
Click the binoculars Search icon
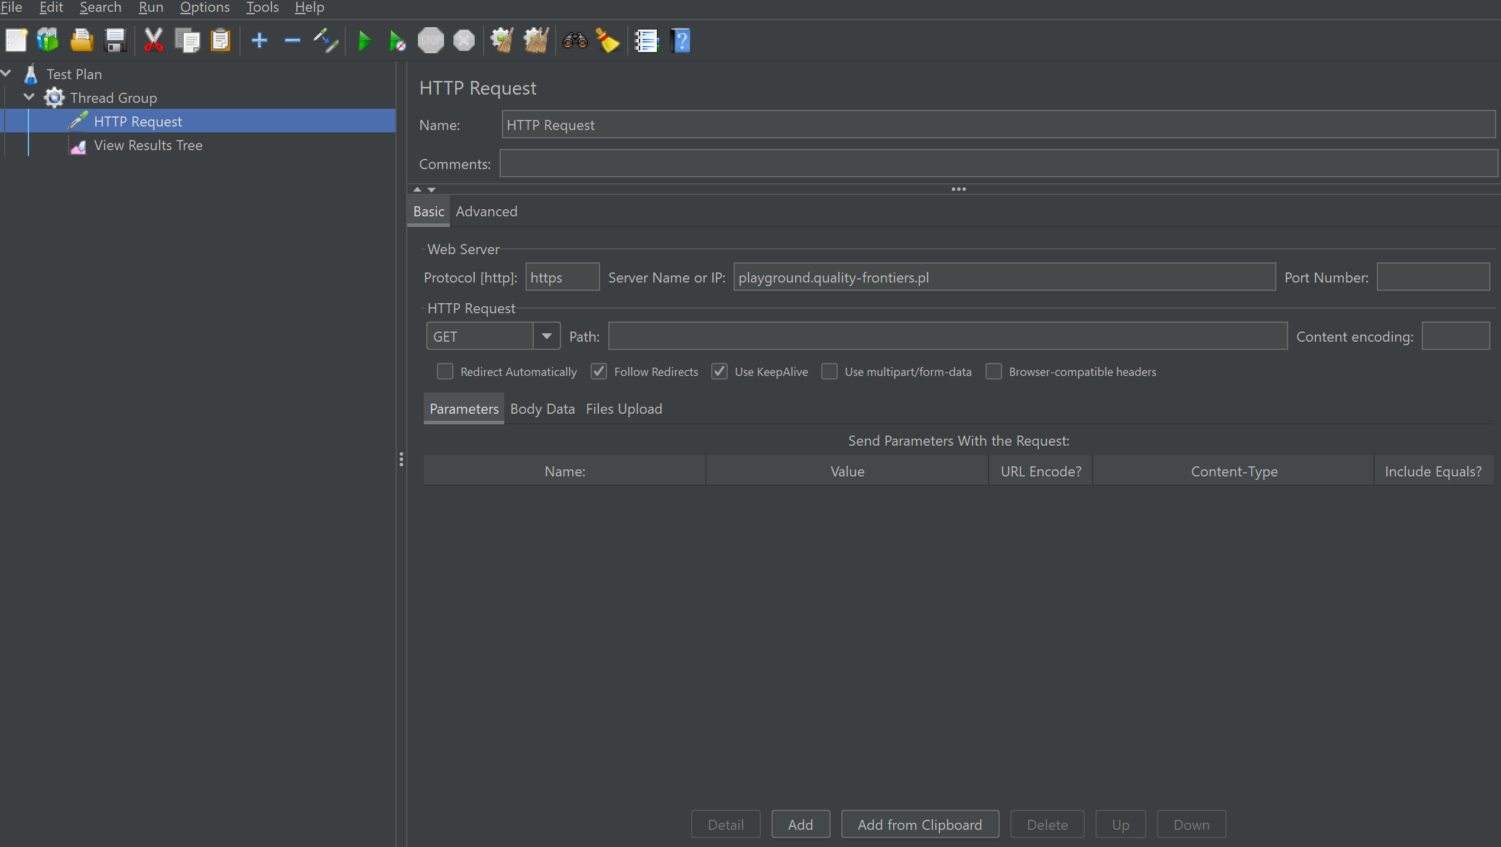point(575,41)
